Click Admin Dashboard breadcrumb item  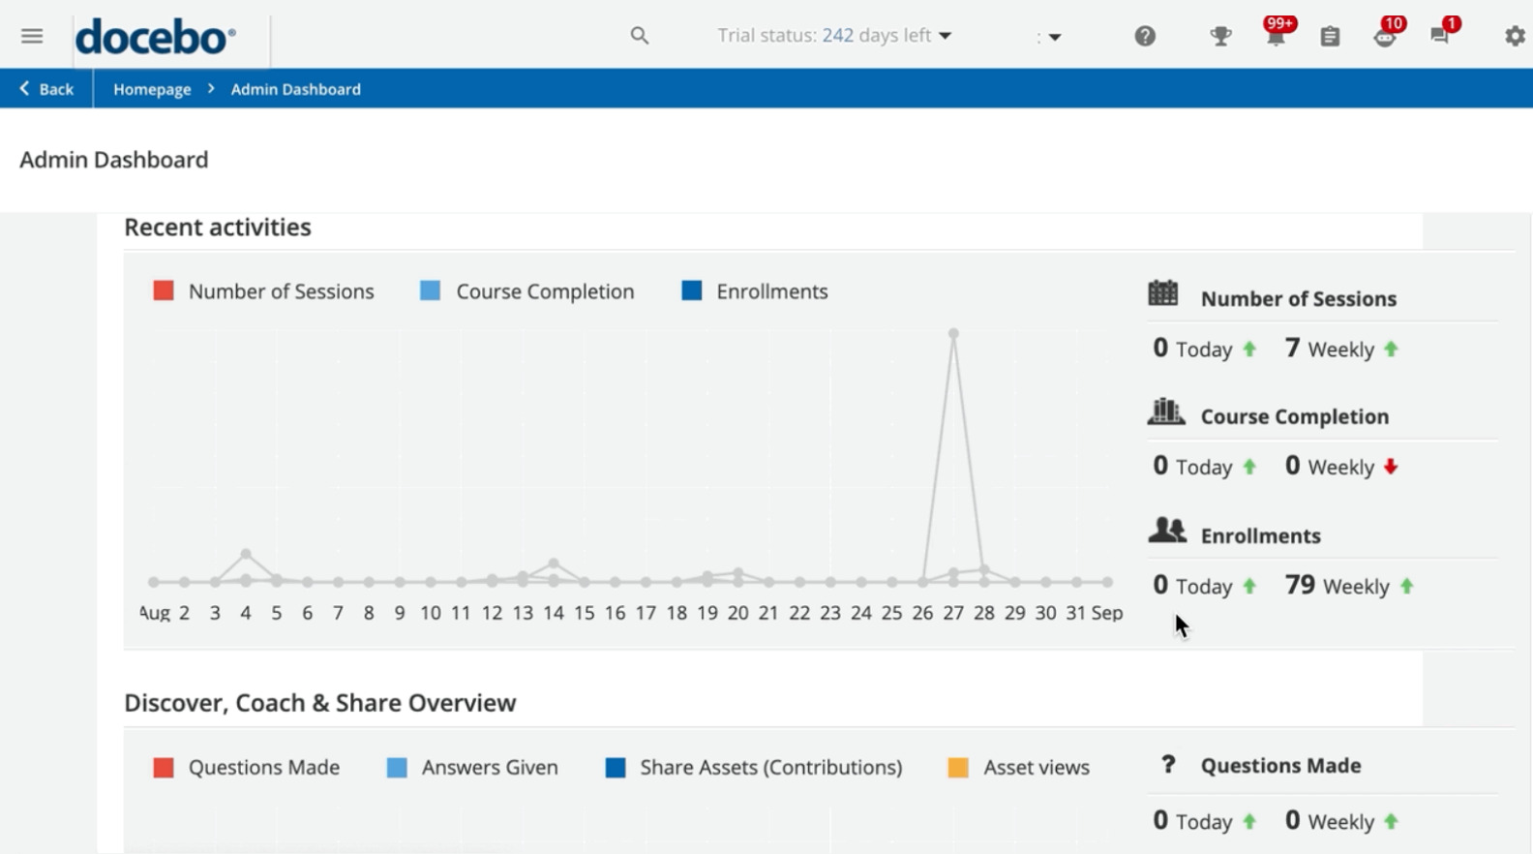point(295,89)
